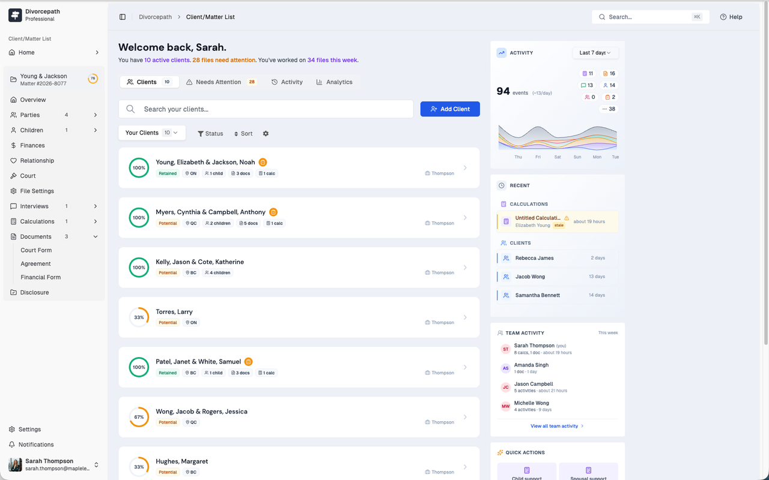Click the stale warning icon on Untitled Calculation
This screenshot has height=480, width=769.
[567, 218]
